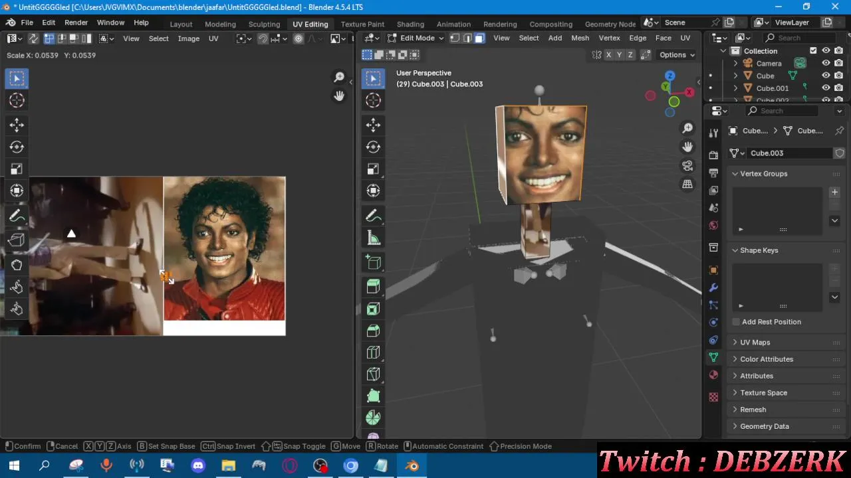Select the Rip Region tool in UV editor
This screenshot has height=478, width=851.
[17, 240]
